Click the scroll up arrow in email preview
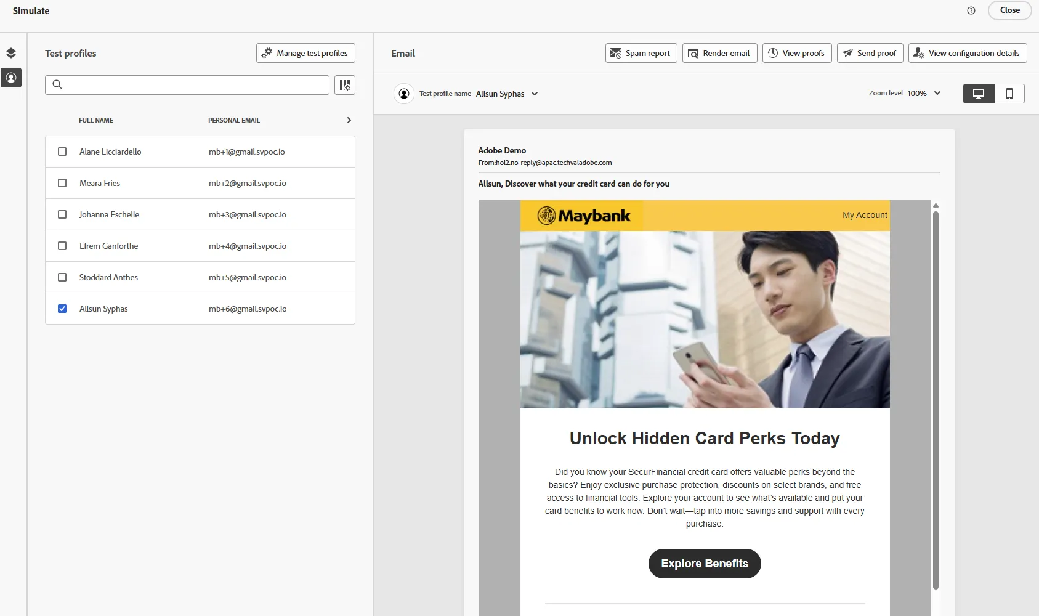1039x616 pixels. tap(936, 206)
